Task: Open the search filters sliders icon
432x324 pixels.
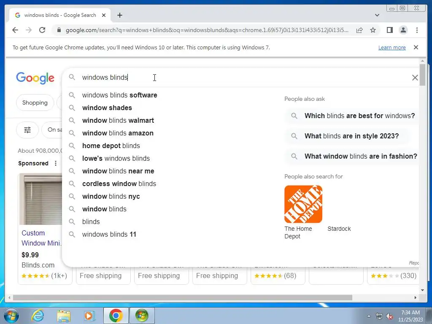Action: tap(27, 130)
